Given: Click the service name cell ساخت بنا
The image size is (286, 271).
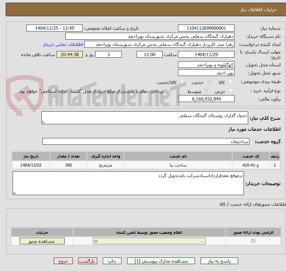Looking at the screenshot, I should pyautogui.click(x=178, y=165).
